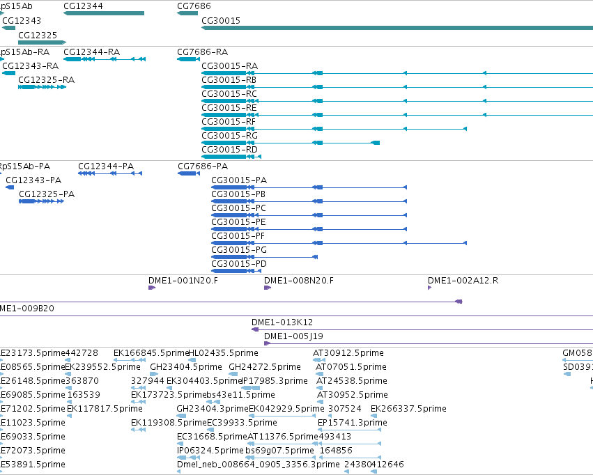Click the AT24538.5prime EST label
This screenshot has height=475, width=593.
[352, 381]
